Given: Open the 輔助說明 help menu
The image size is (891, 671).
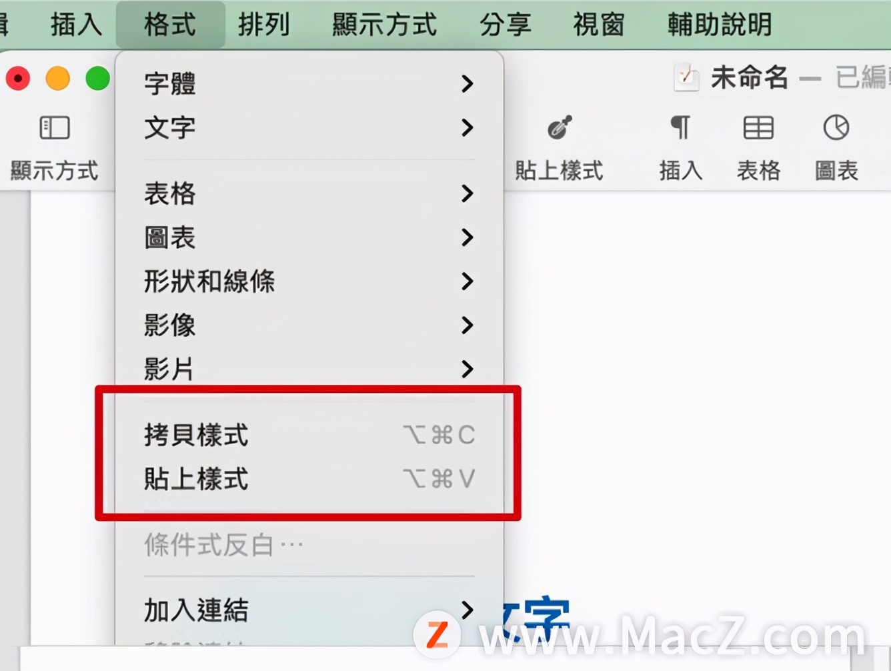Looking at the screenshot, I should click(720, 25).
